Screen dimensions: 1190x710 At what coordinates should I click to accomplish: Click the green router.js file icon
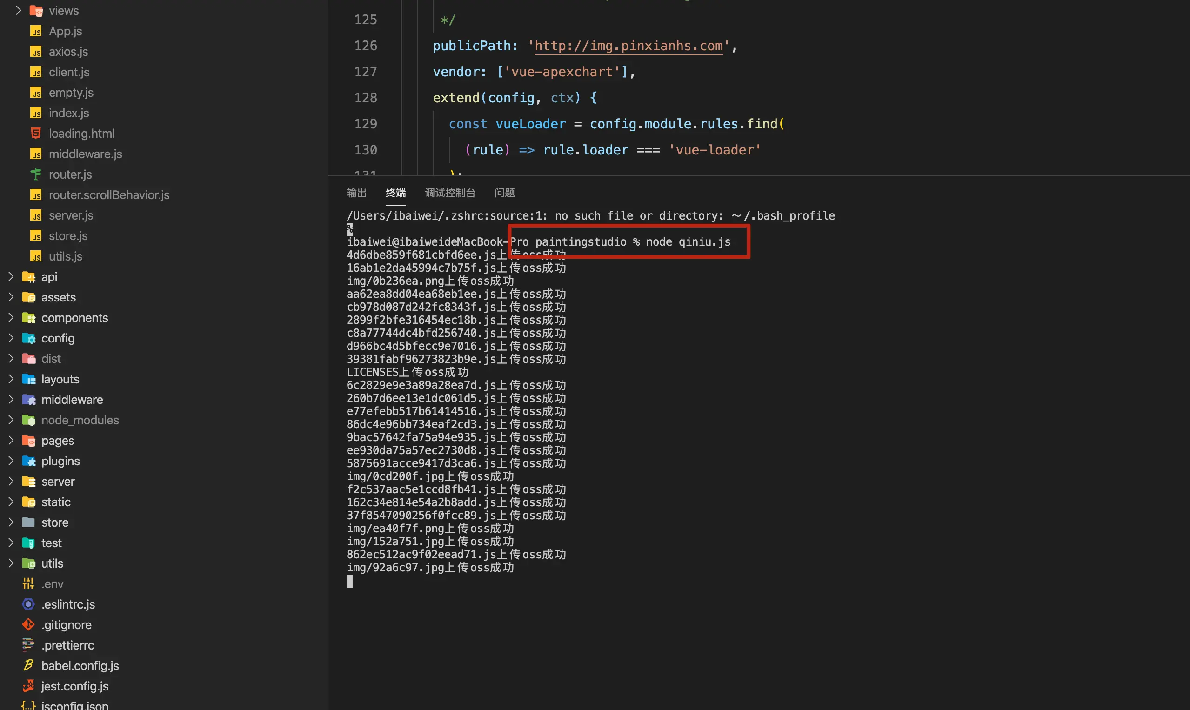coord(36,174)
